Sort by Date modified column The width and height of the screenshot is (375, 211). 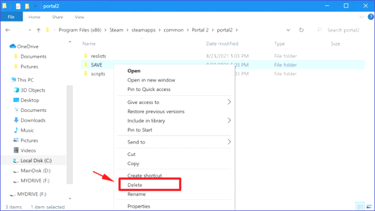click(x=222, y=44)
